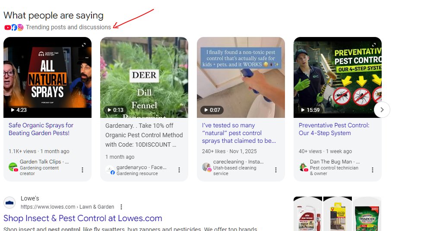
Task: Open the three-dot menu on the carecleaning post
Action: (x=276, y=170)
